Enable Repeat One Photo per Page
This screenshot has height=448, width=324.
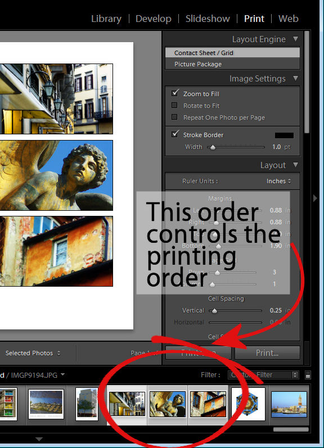pyautogui.click(x=174, y=117)
